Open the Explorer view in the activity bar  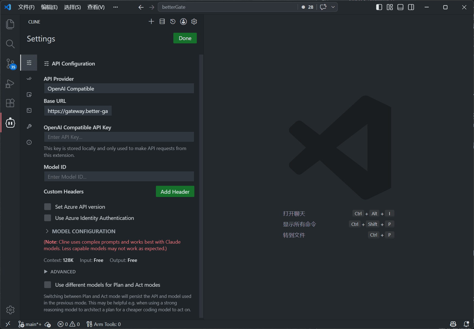(10, 24)
